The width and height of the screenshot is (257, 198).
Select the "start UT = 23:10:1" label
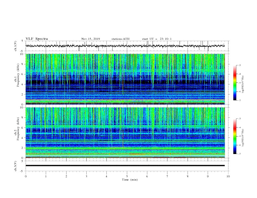[157, 39]
